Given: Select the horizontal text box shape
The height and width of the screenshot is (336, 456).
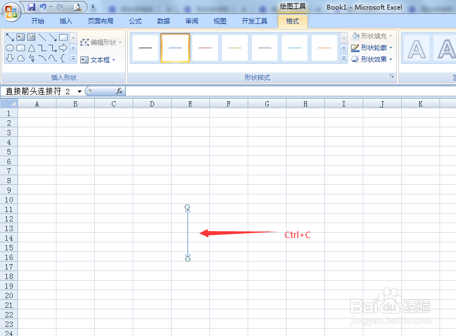Looking at the screenshot, I should click(20, 37).
